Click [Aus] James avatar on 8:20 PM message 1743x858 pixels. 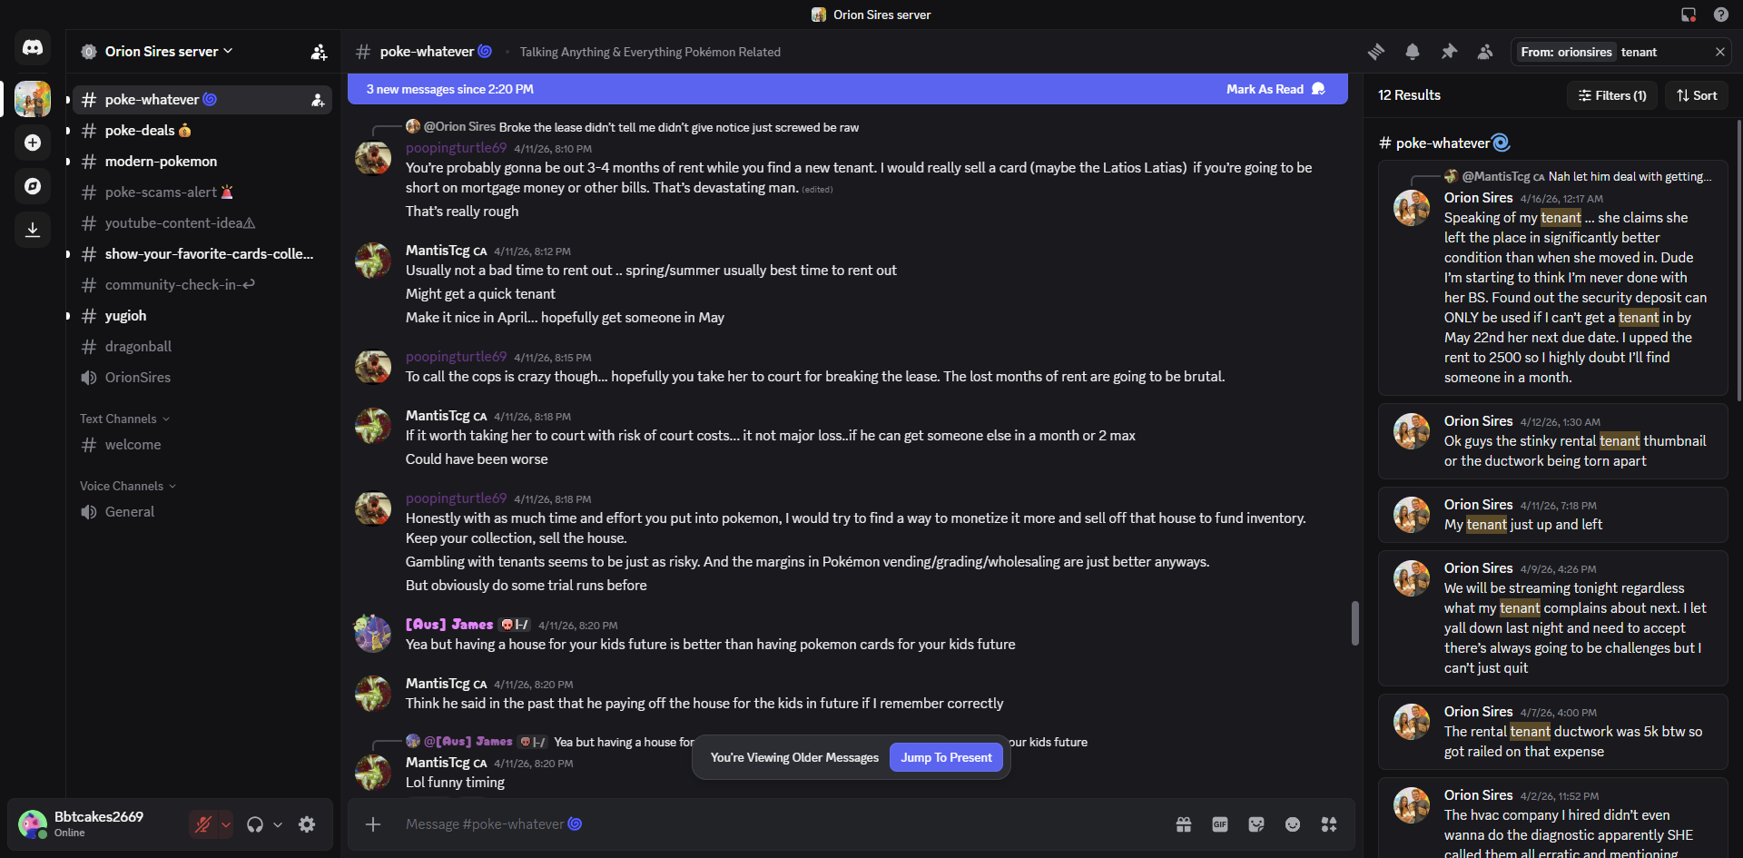(x=373, y=634)
